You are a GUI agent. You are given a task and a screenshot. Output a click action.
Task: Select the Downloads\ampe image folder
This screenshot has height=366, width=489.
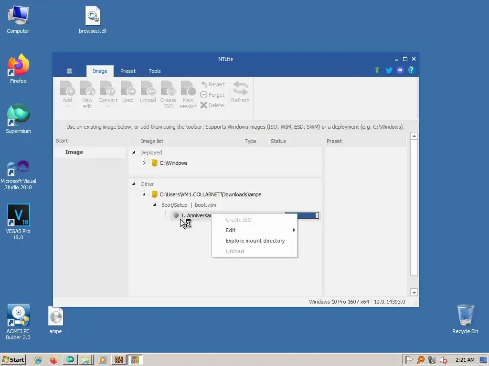210,194
